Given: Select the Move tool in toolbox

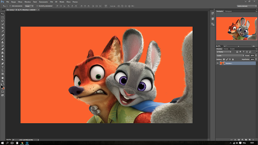Looking at the screenshot, I should pos(2,14).
